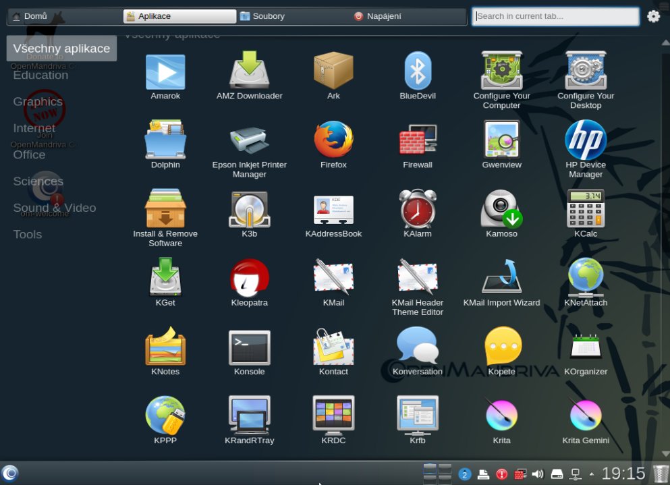Screen dimensions: 670x485
Task: Launch the KAlarm application
Action: 418,210
